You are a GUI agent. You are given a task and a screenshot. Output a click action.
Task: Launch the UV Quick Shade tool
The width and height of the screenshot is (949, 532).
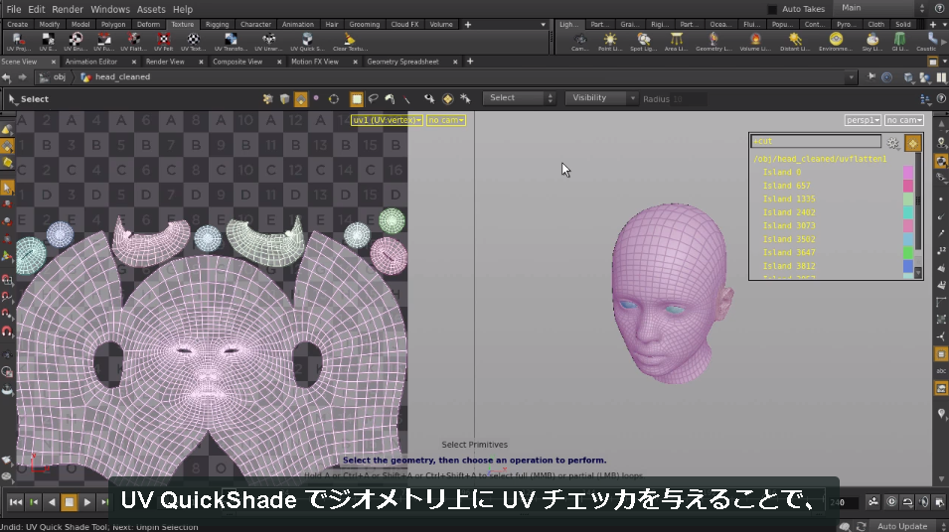coord(307,42)
